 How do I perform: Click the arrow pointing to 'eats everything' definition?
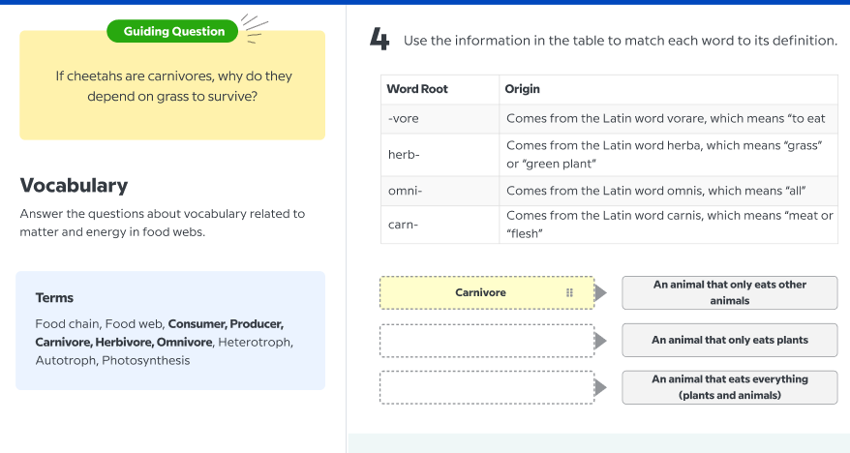coord(600,387)
